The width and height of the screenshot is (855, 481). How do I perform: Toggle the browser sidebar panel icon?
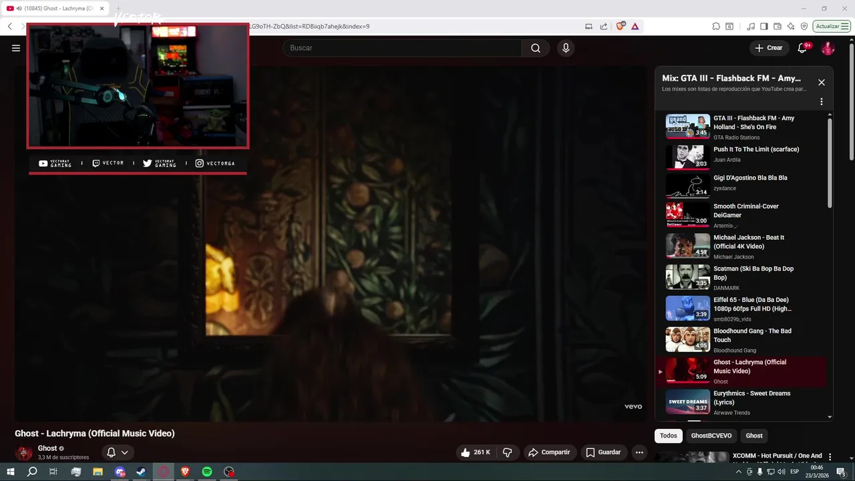(x=764, y=26)
